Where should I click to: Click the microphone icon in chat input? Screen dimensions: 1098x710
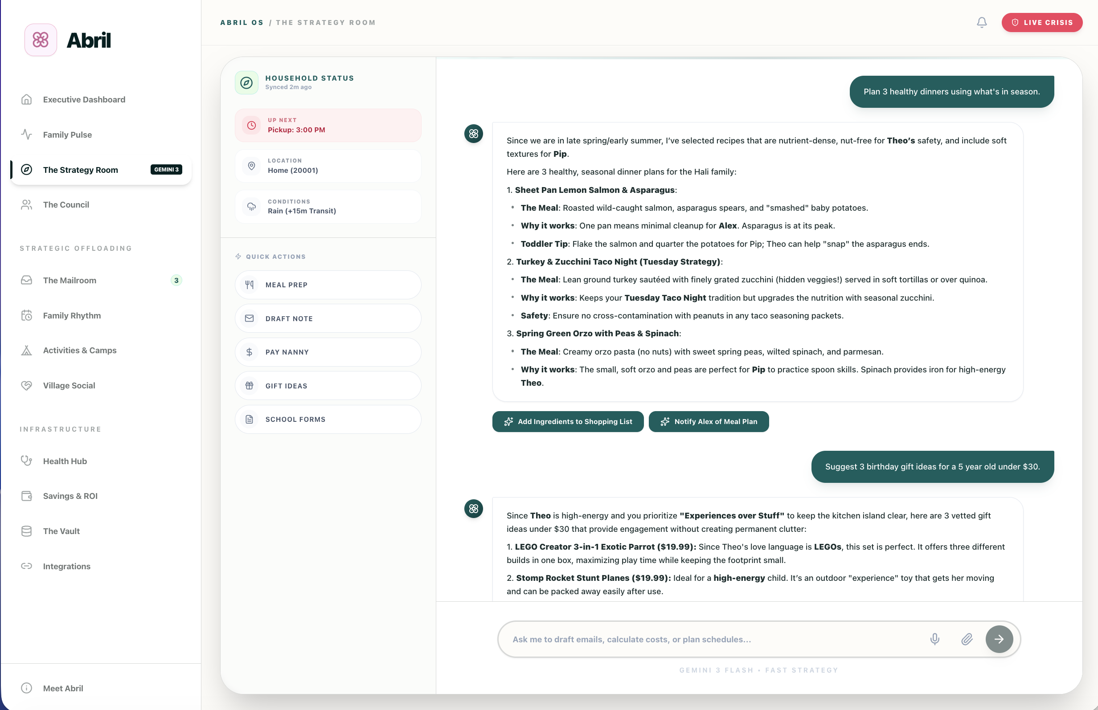[934, 639]
